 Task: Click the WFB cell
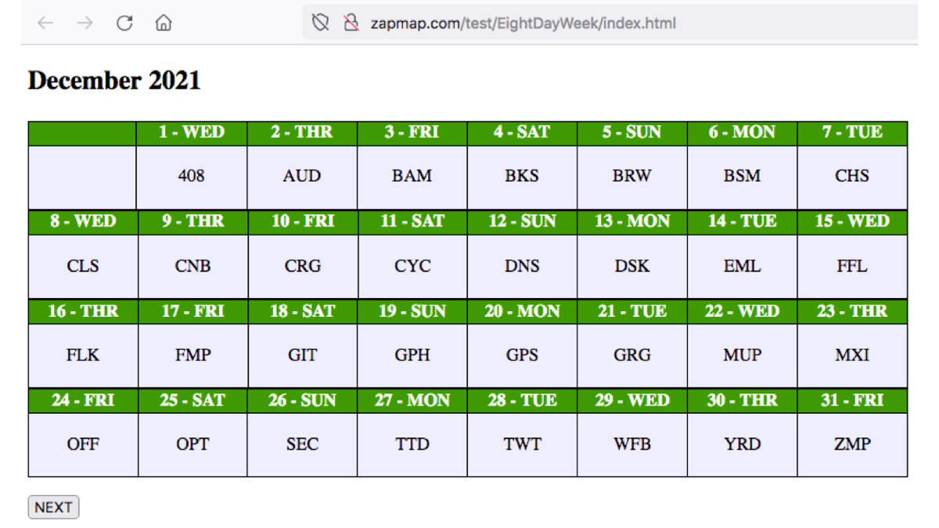coord(631,444)
